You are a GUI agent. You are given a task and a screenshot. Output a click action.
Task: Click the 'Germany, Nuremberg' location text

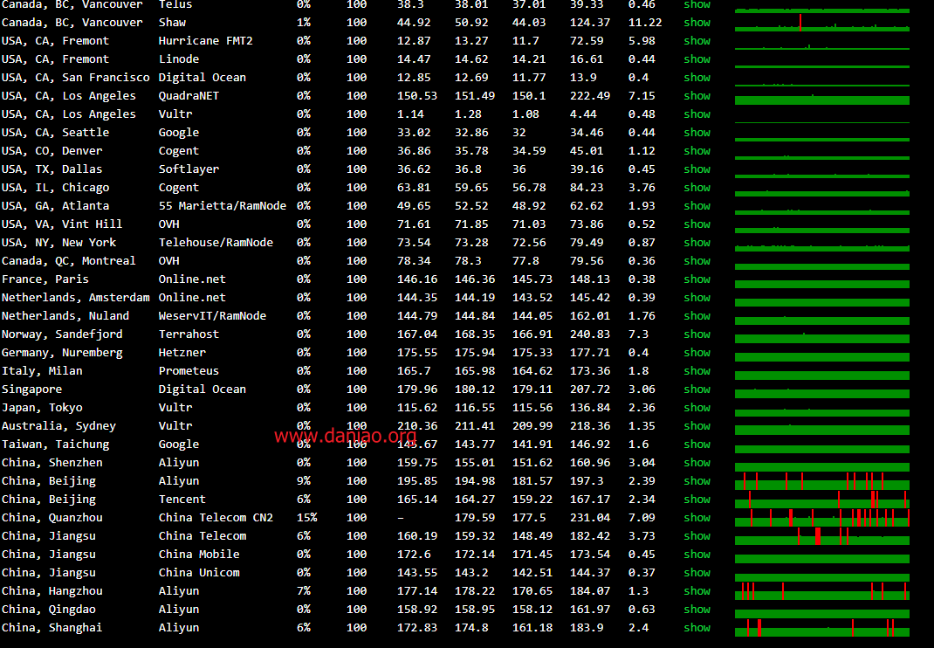62,352
